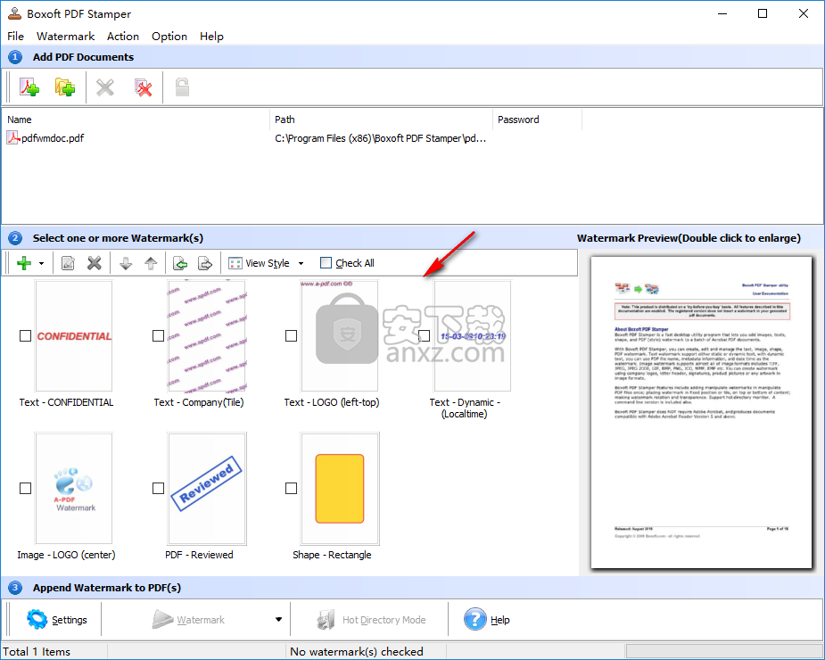Select the yellow rectangle shape thumbnail
The height and width of the screenshot is (660, 825).
tap(340, 489)
